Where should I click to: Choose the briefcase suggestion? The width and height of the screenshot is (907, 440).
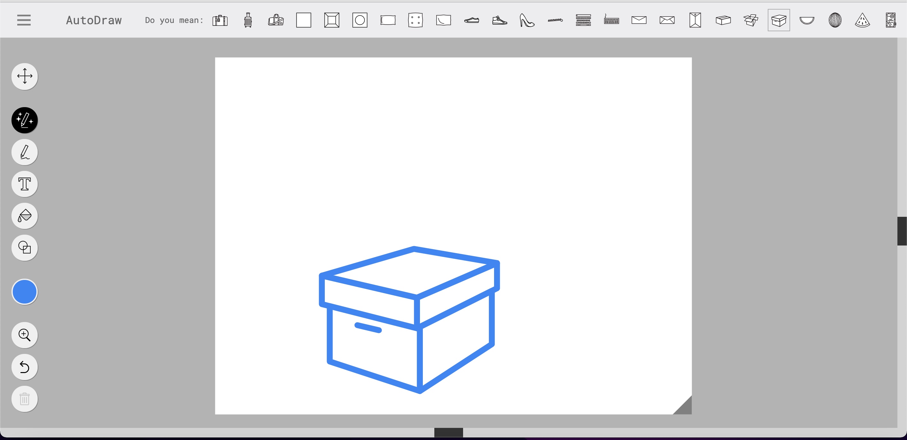pos(220,20)
